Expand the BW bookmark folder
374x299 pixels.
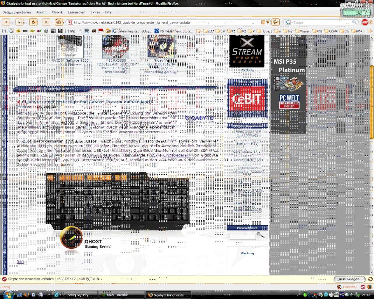click(344, 31)
